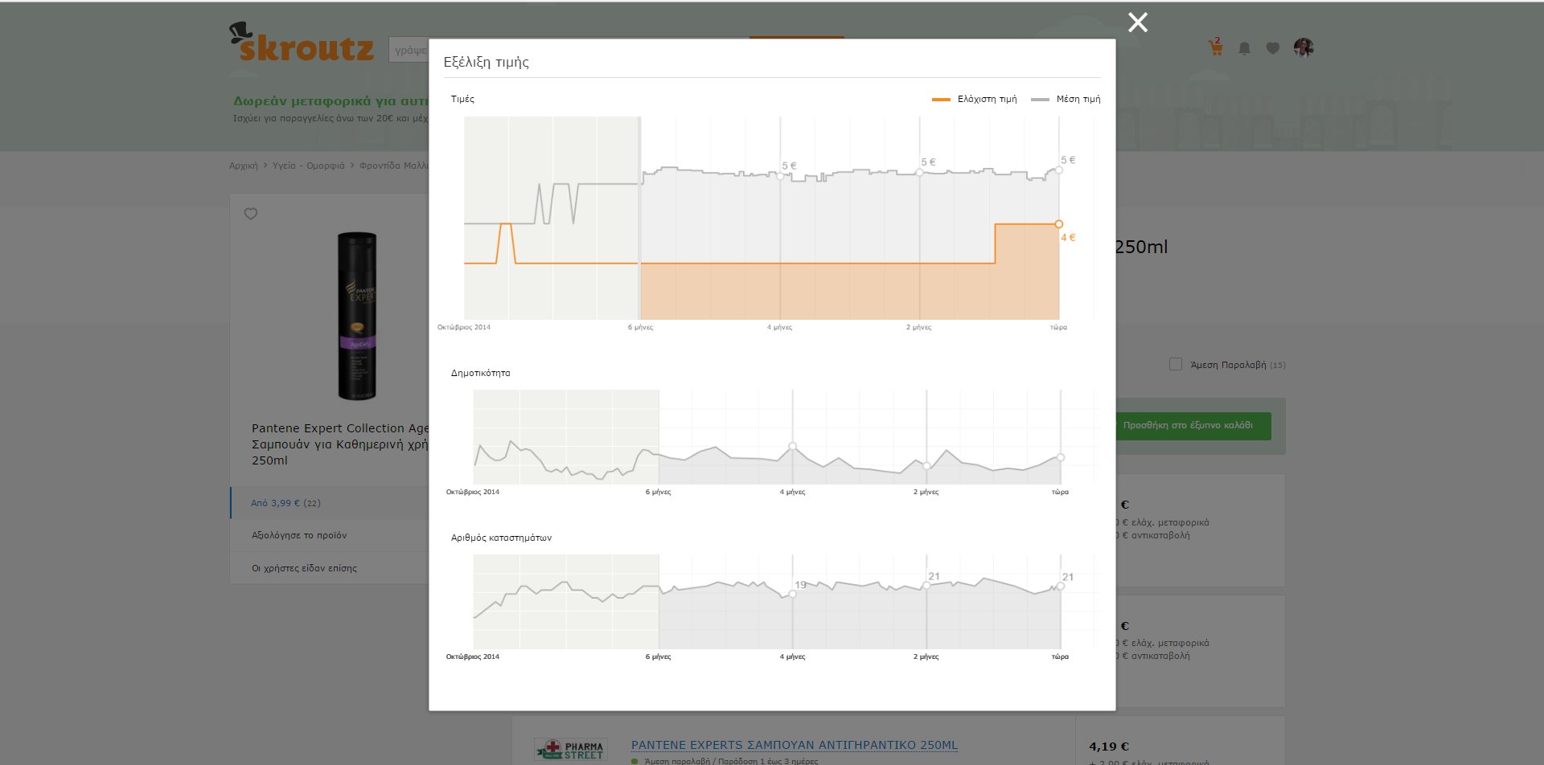Open the favorites heart icon in header
The image size is (1544, 765).
point(1272,48)
